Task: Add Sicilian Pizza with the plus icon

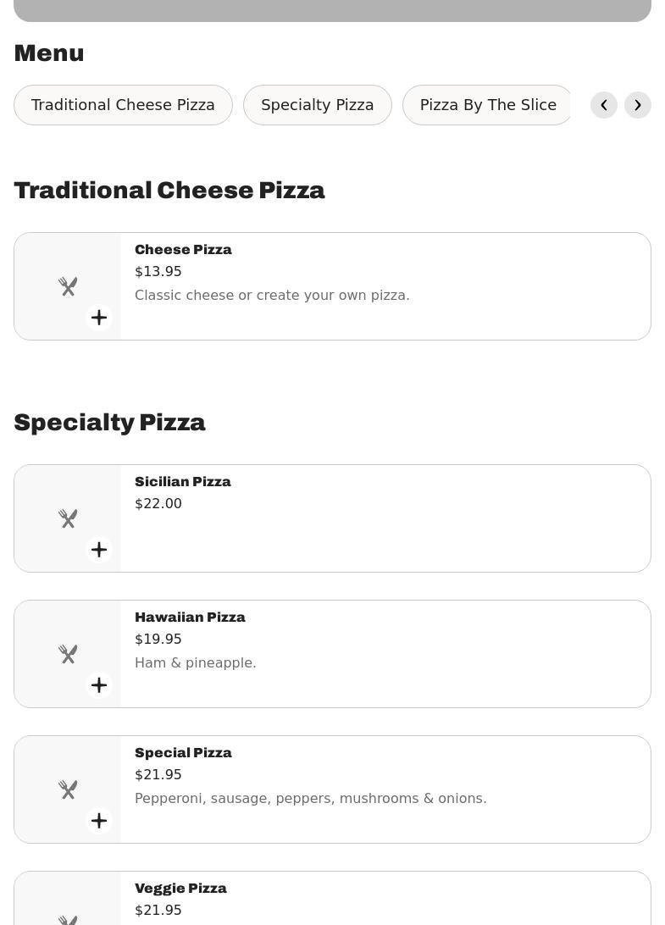Action: click(x=99, y=550)
